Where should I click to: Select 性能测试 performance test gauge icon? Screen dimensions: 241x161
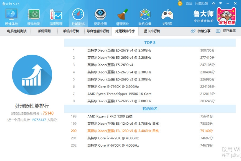click(78, 17)
